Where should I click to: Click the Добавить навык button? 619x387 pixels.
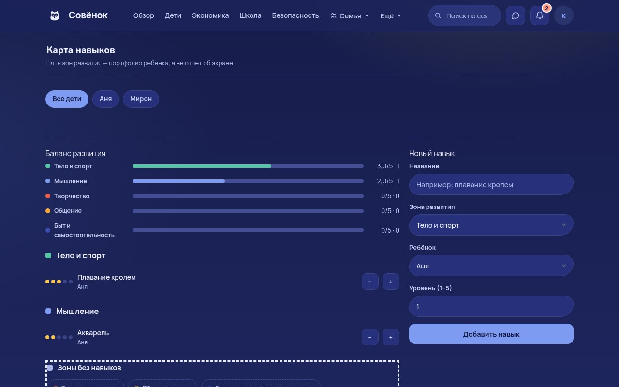pyautogui.click(x=491, y=334)
